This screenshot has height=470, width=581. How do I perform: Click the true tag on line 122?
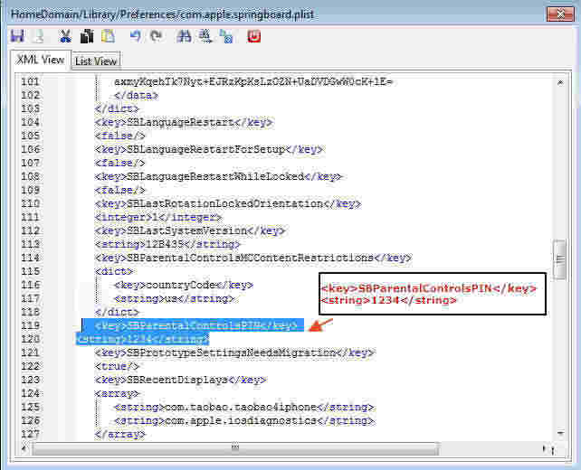point(117,366)
